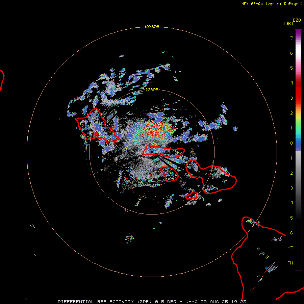The height and width of the screenshot is (304, 304).
Task: Click the -2 value on the color scale
Action: (x=290, y=173)
